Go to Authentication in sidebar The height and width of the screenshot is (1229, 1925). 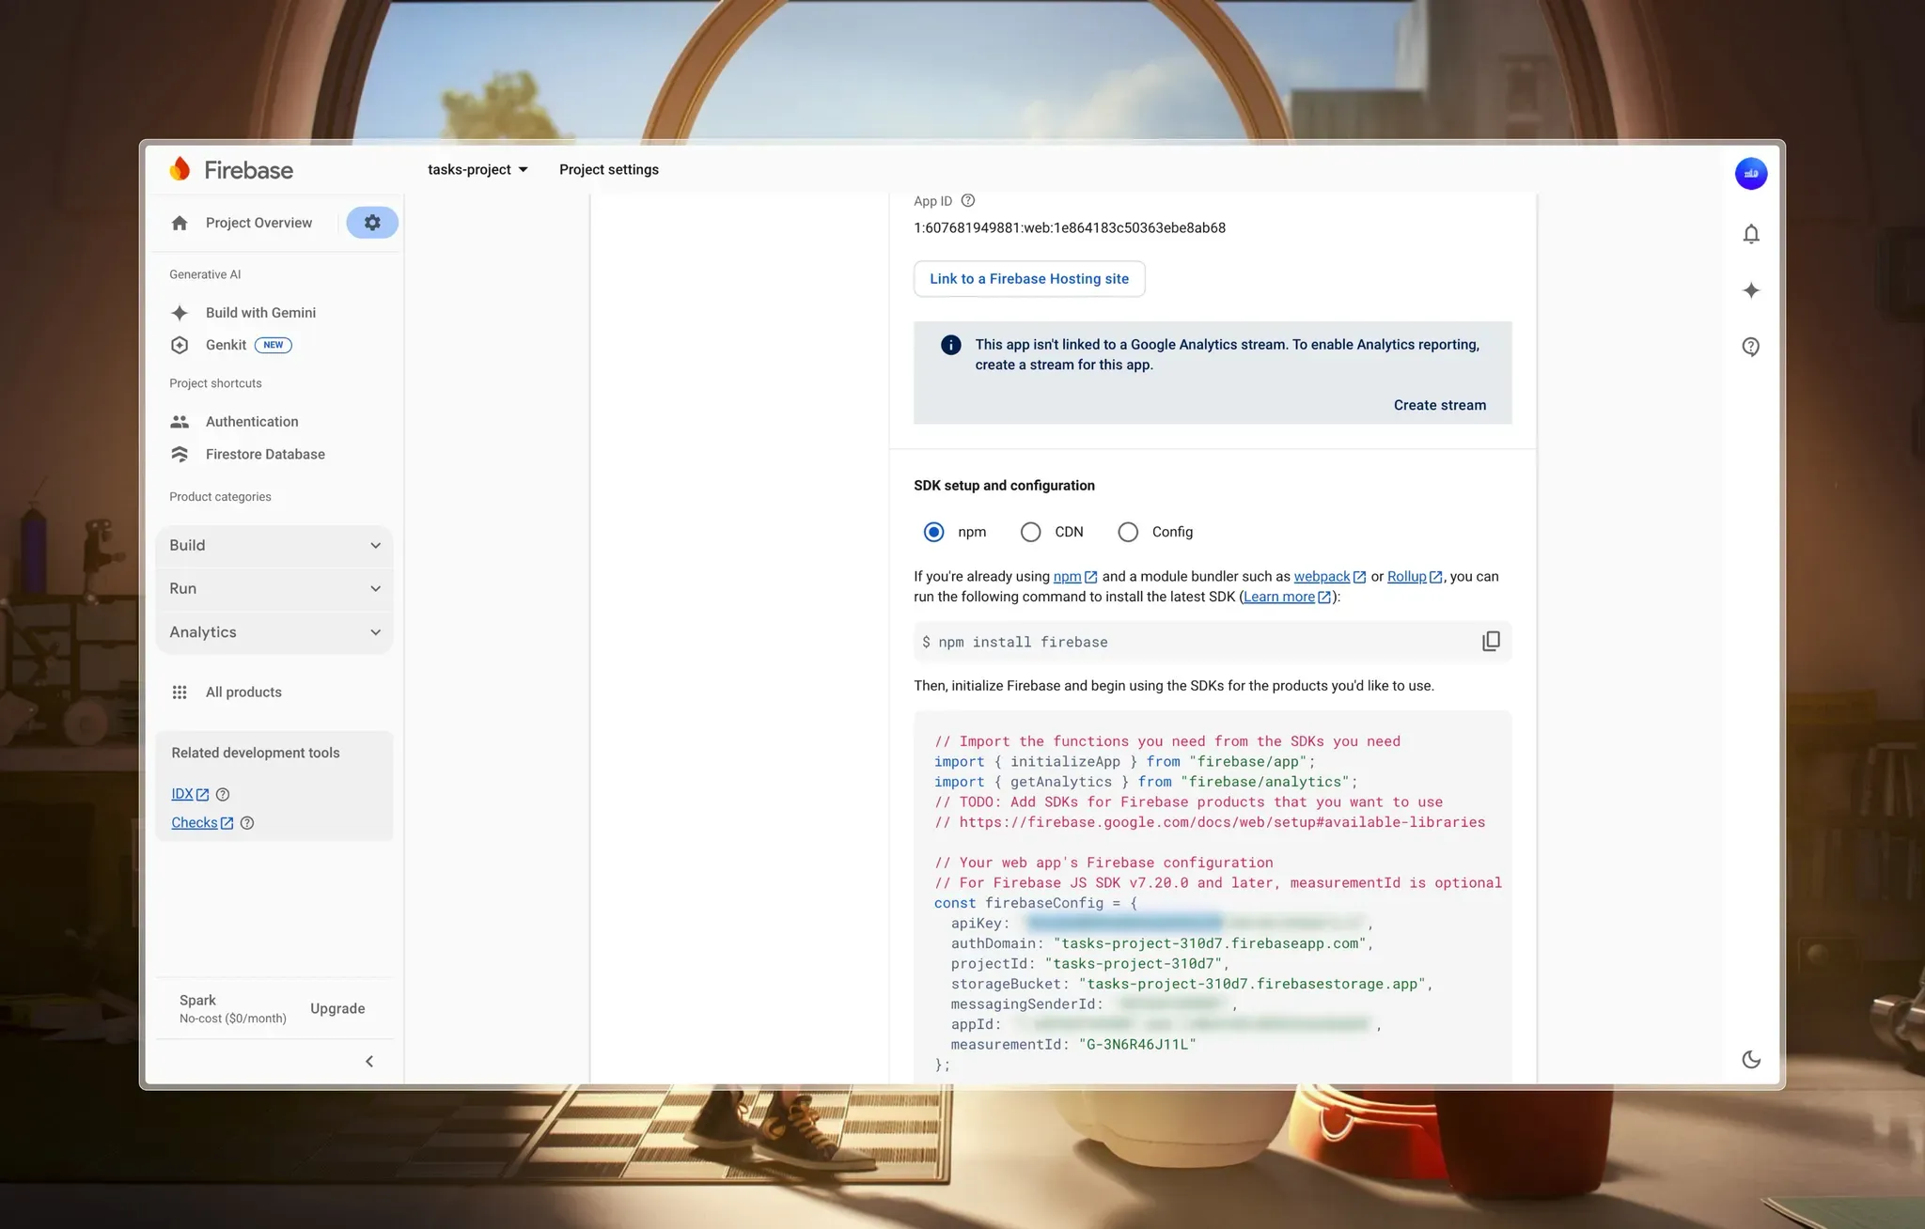[252, 422]
